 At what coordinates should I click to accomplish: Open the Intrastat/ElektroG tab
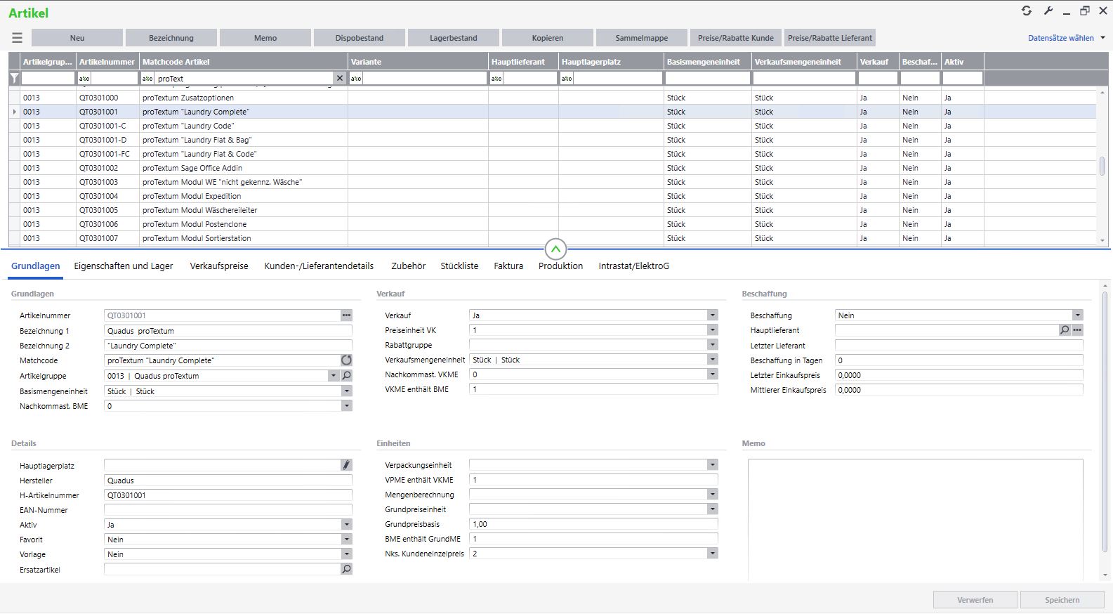634,266
